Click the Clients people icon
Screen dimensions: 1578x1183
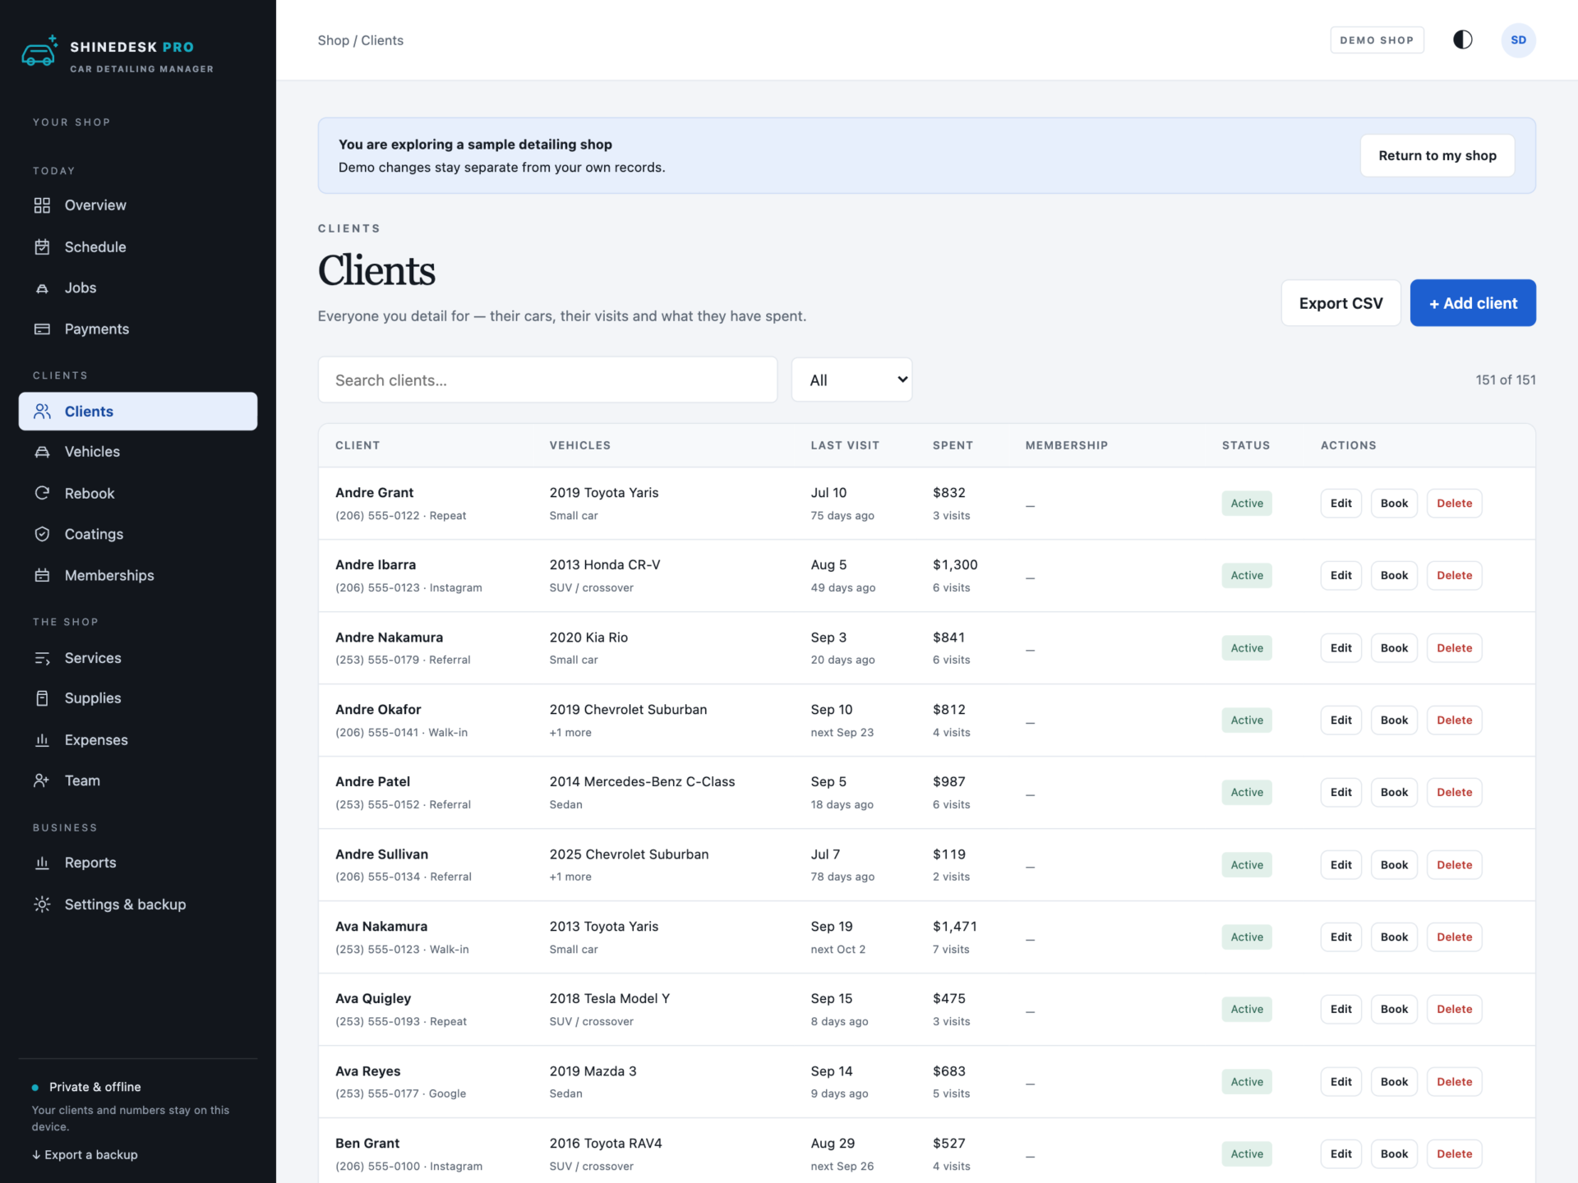42,412
